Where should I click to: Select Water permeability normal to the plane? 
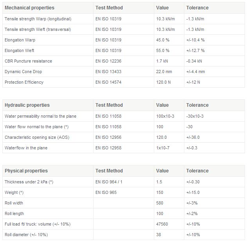(x=40, y=116)
